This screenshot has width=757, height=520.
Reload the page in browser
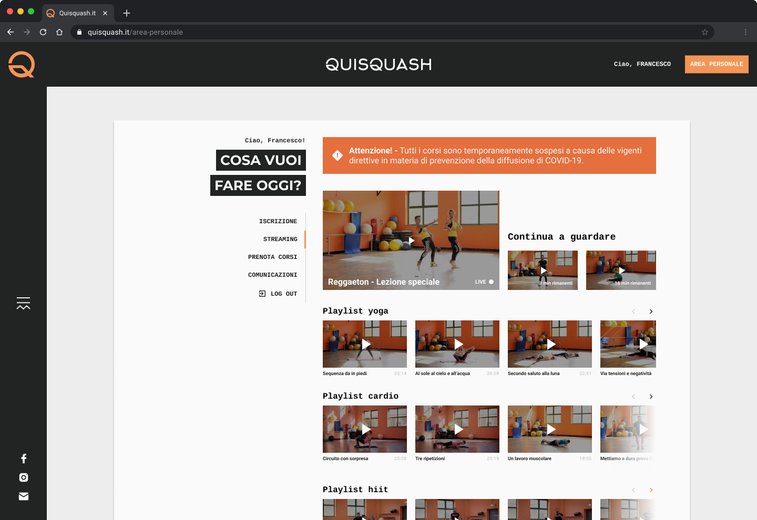(43, 32)
